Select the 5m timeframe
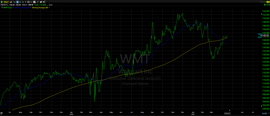 pos(15,2)
